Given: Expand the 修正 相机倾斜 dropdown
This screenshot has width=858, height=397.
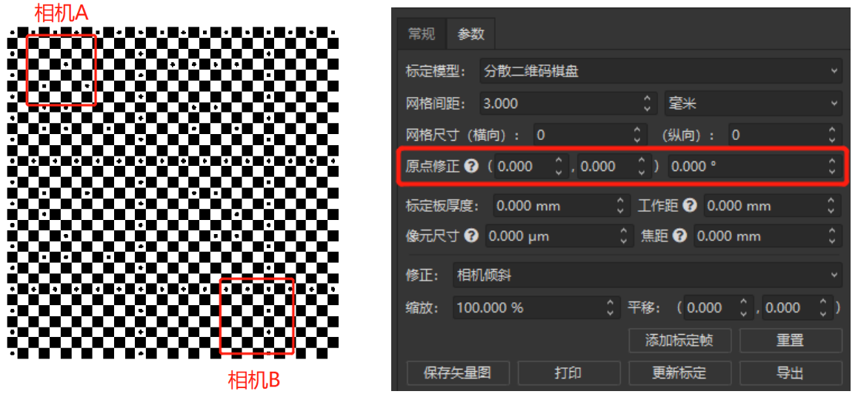Looking at the screenshot, I should point(647,276).
